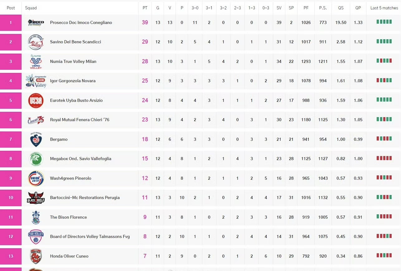Click Milan's 28 points value
The image size is (401, 271).
[x=145, y=61]
